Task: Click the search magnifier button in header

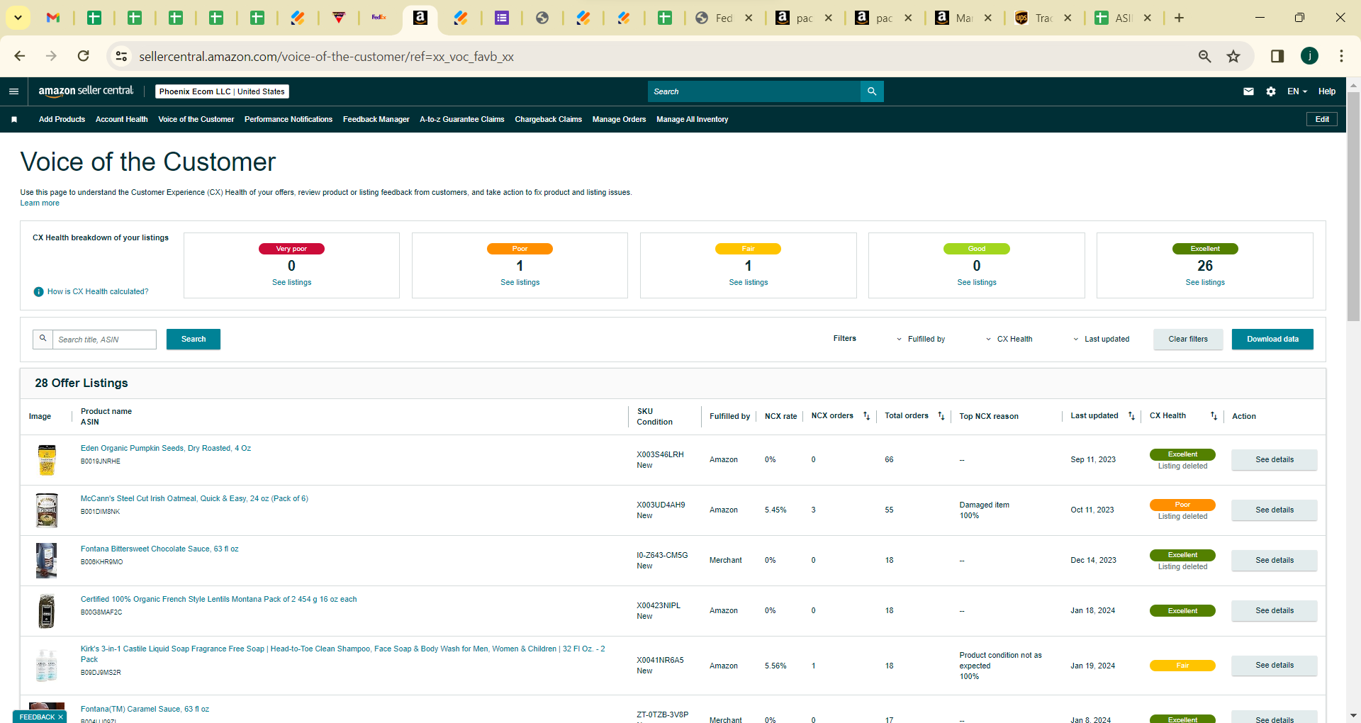Action: click(872, 91)
